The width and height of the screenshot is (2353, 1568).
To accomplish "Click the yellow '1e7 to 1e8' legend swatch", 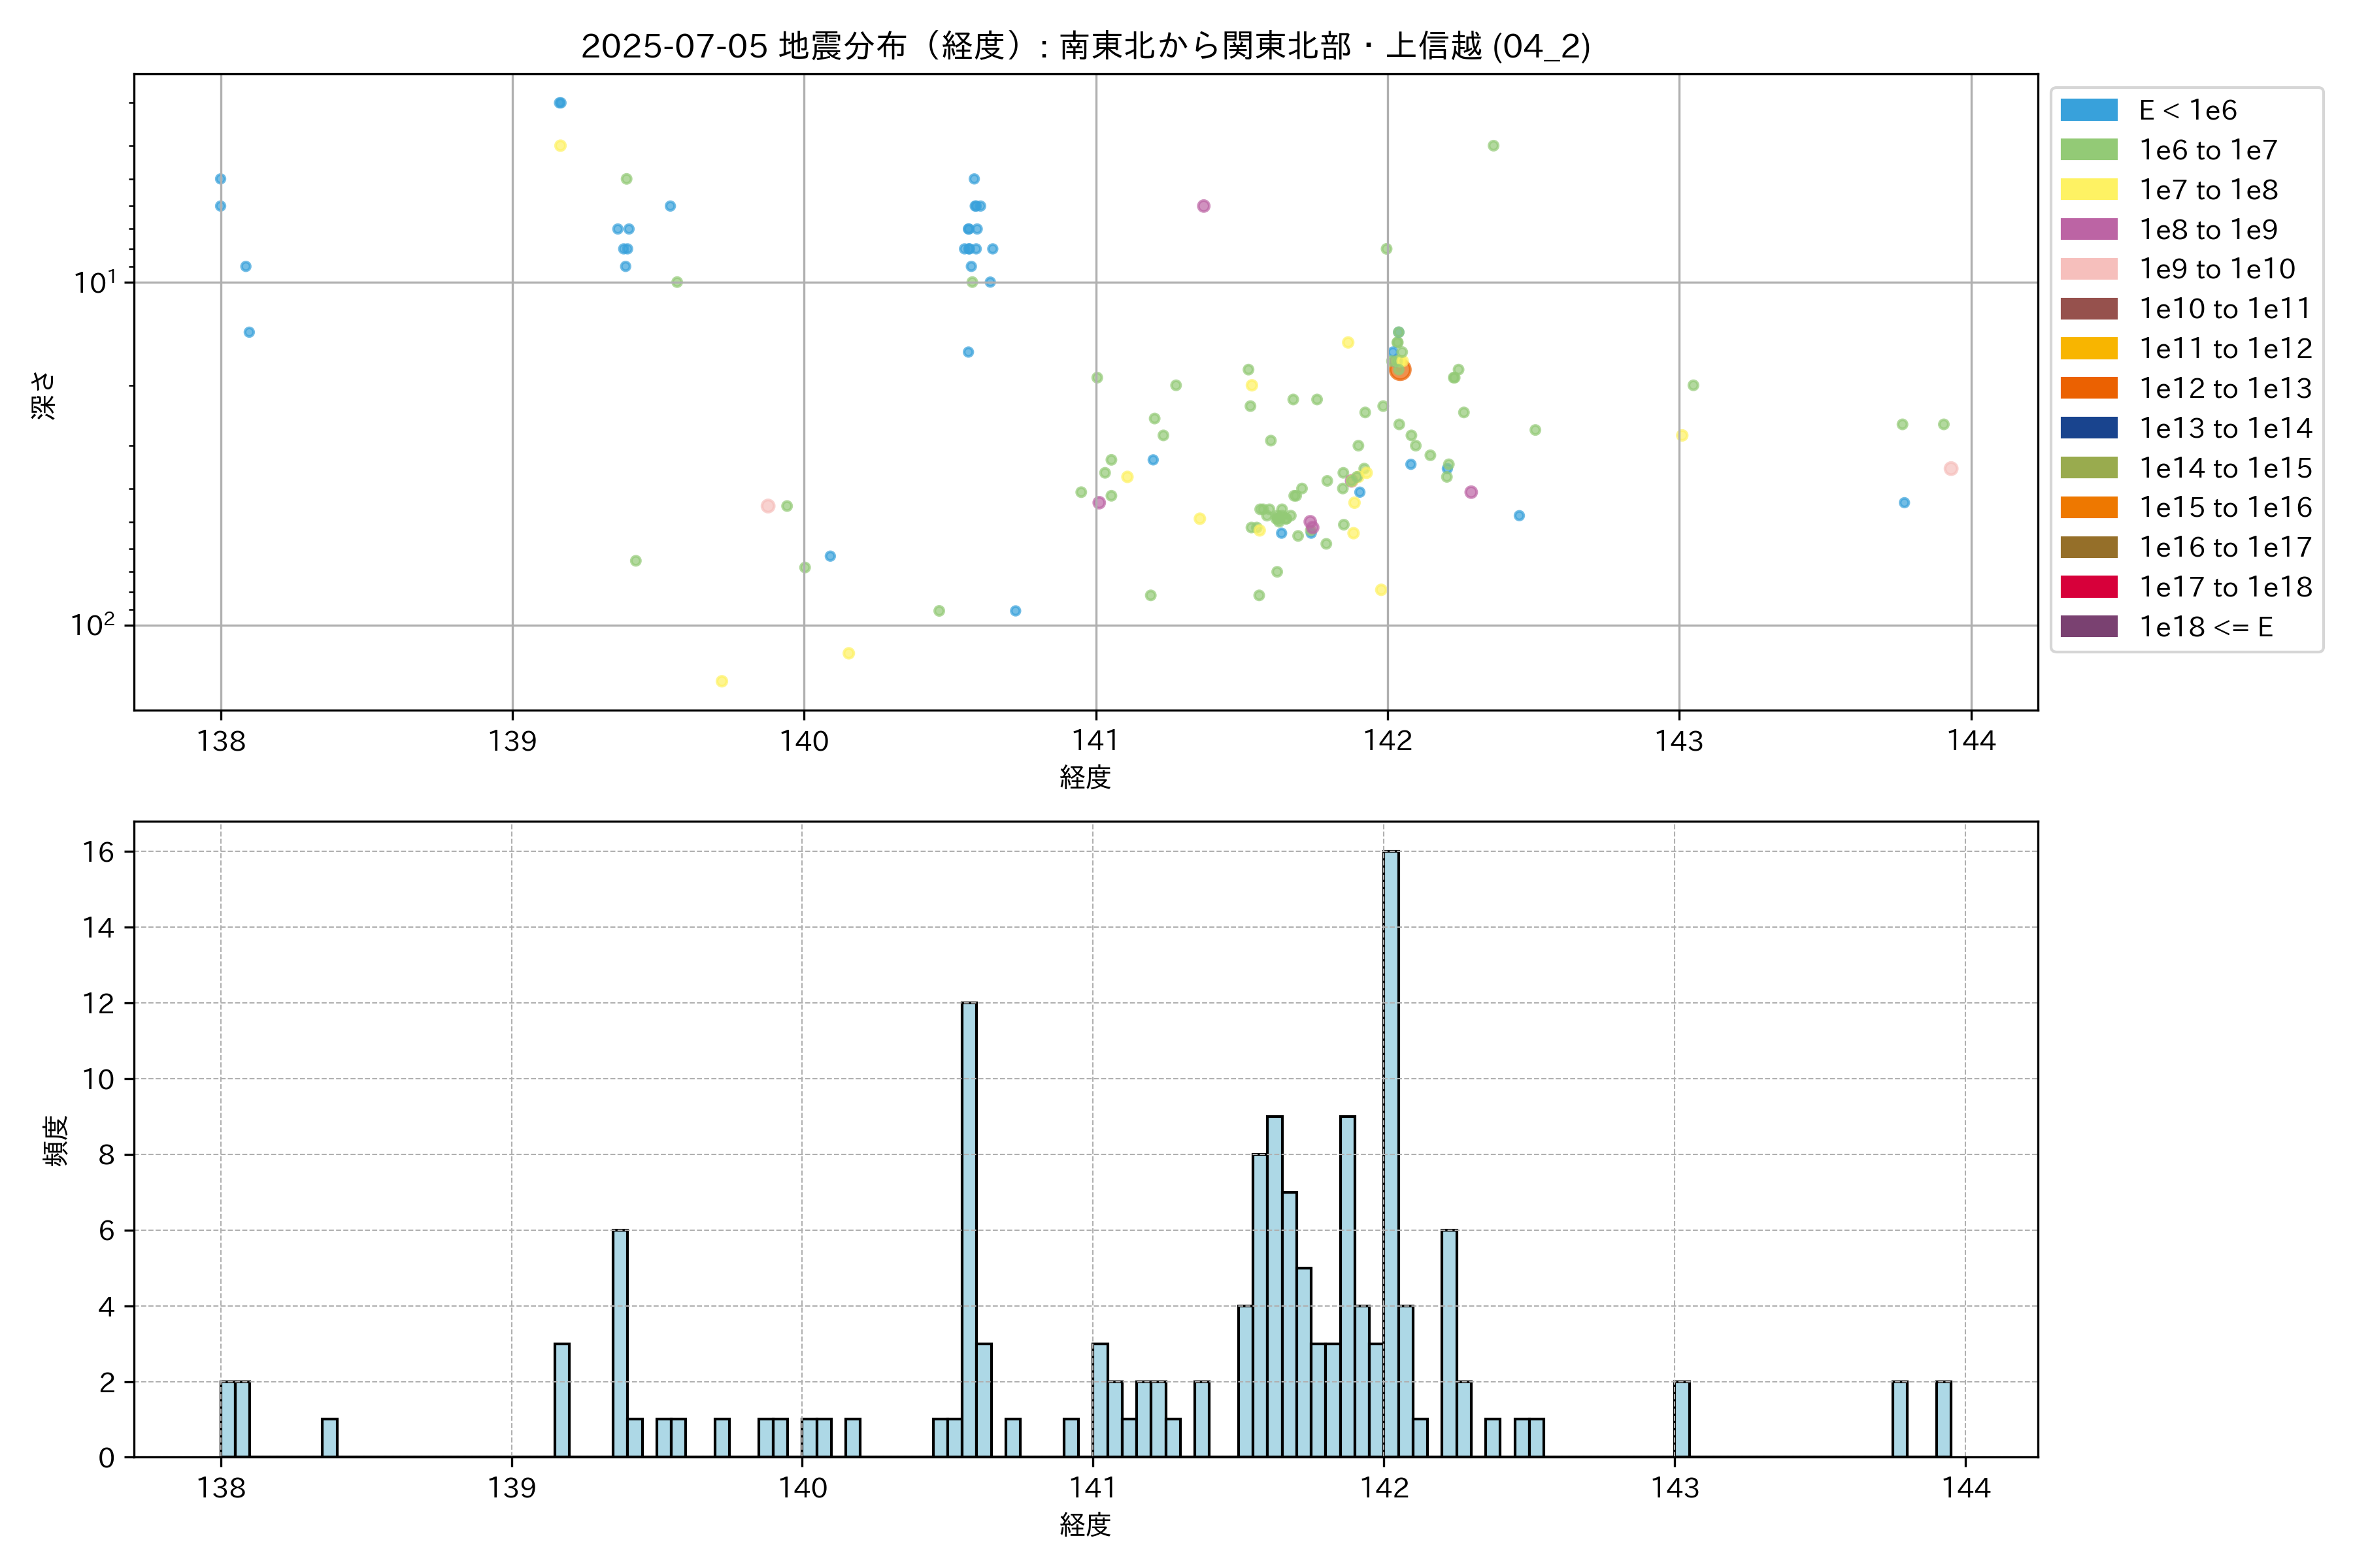I will pyautogui.click(x=2088, y=190).
